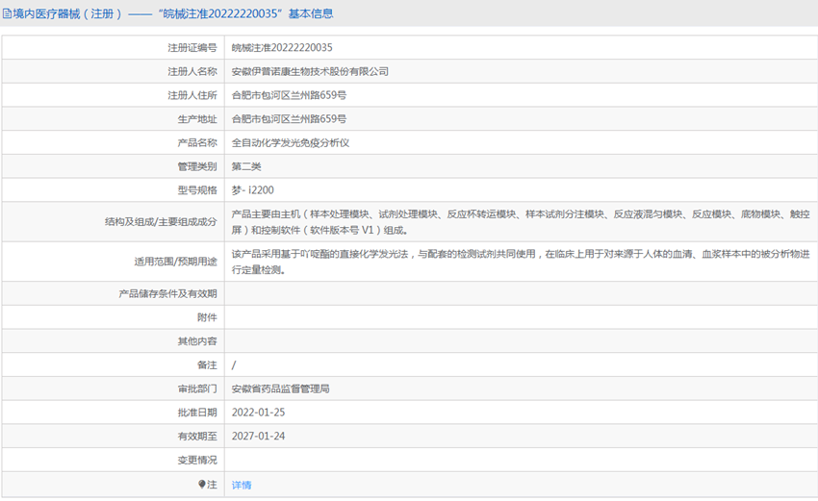Viewport: 818px width, 501px height.
Task: Click registrant name 安徽伊普诺康生物技术股份有限公司
Action: click(x=310, y=71)
